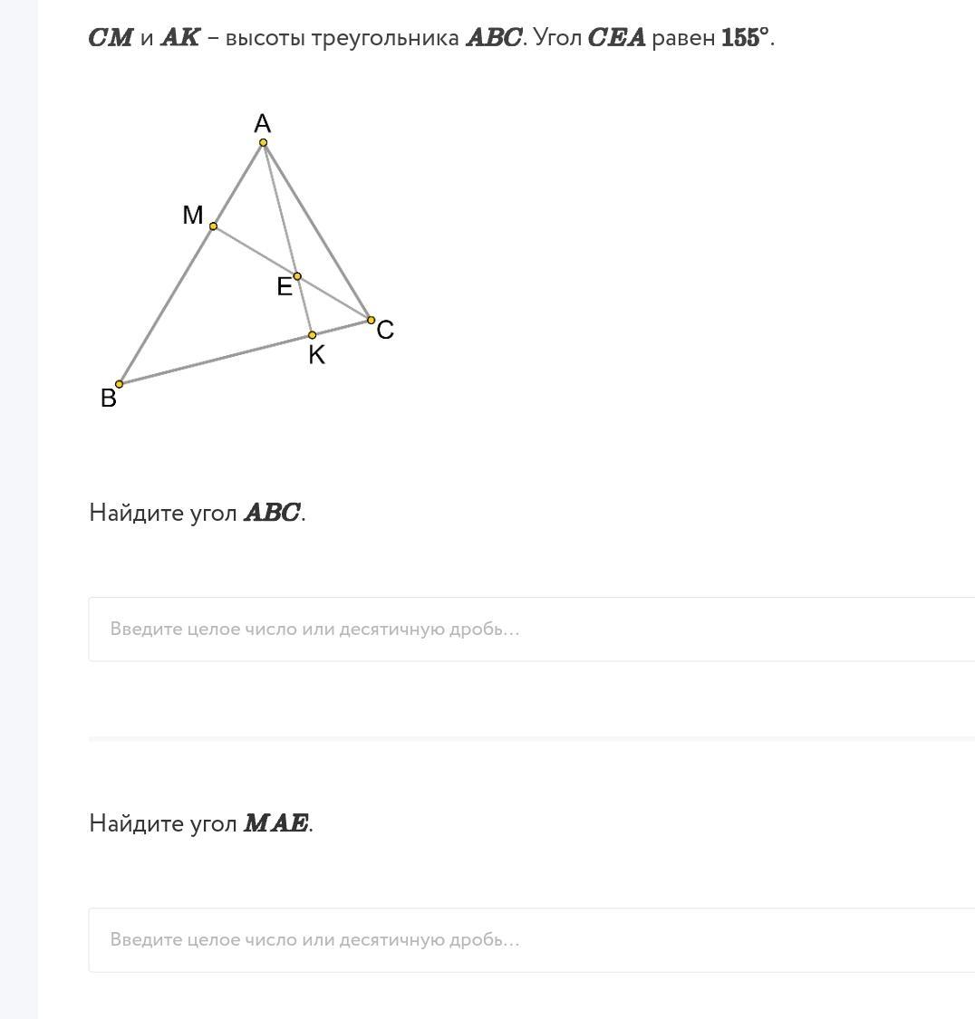This screenshot has width=975, height=1019.
Task: Click the "Найдите угол MAE" prompt text
Action: [201, 823]
